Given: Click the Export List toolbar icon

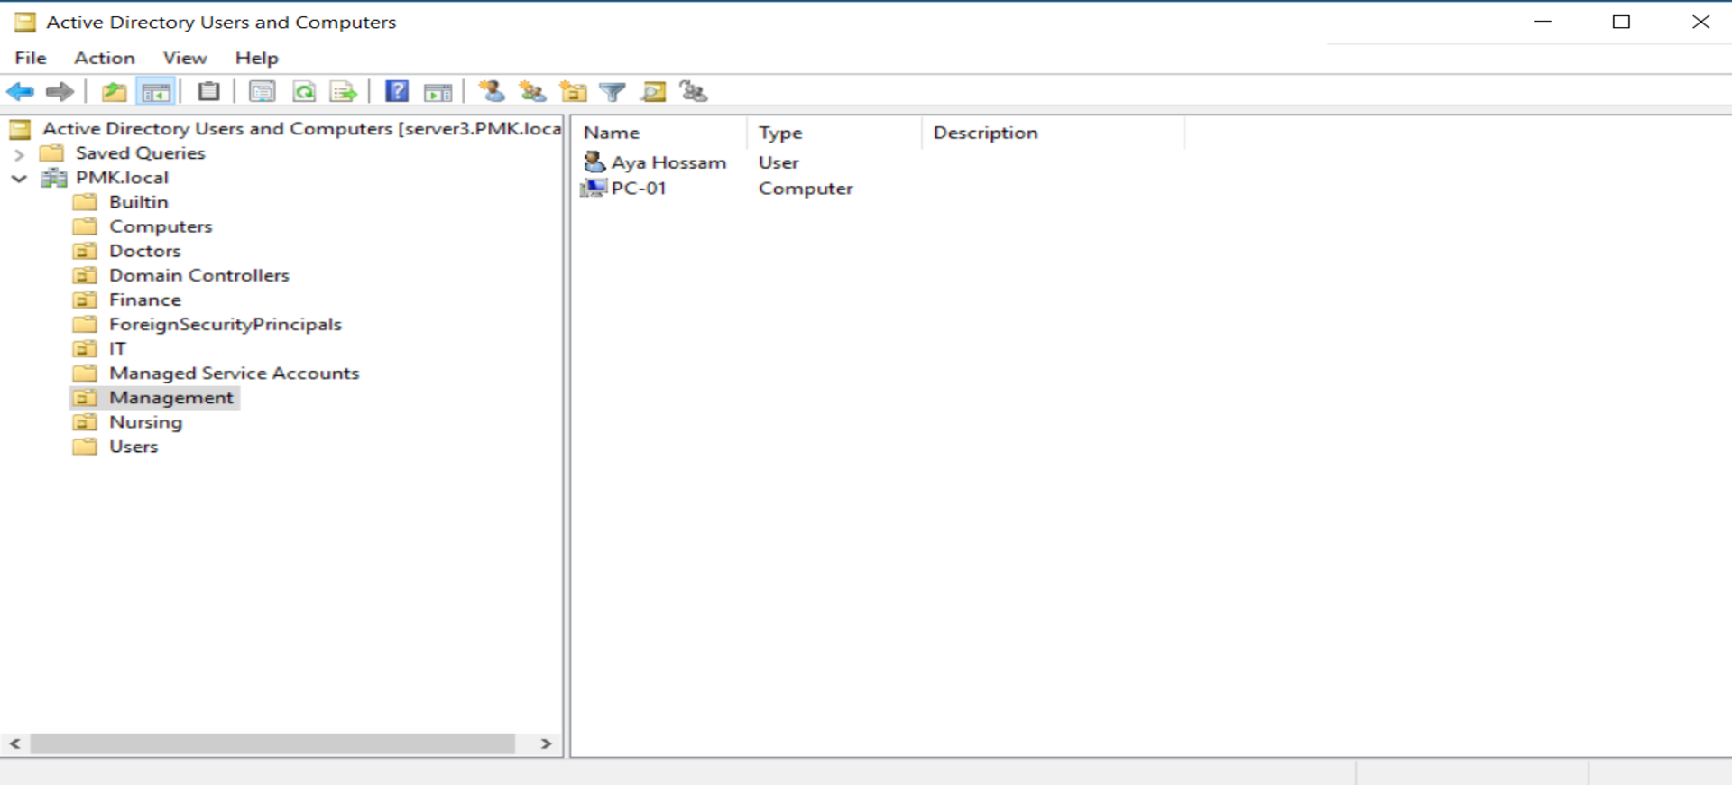Looking at the screenshot, I should 344,92.
